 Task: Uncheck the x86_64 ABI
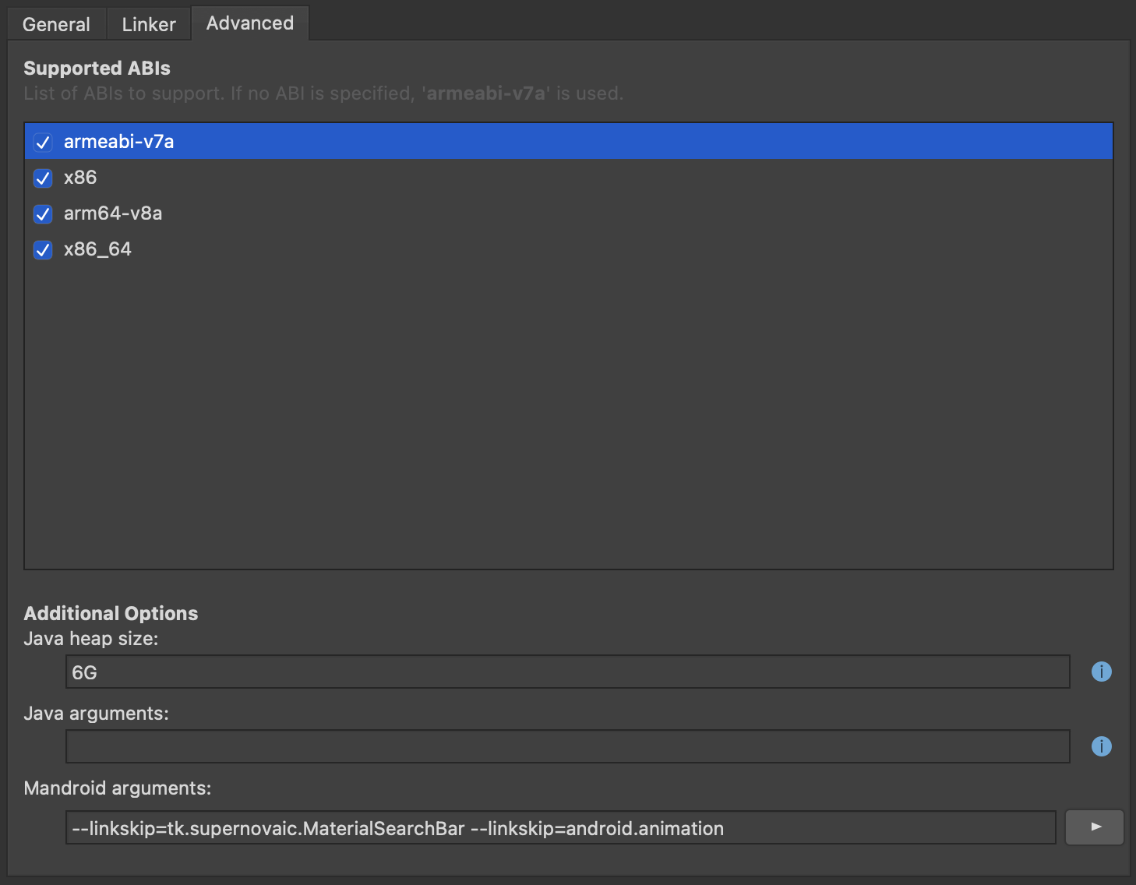tap(43, 249)
